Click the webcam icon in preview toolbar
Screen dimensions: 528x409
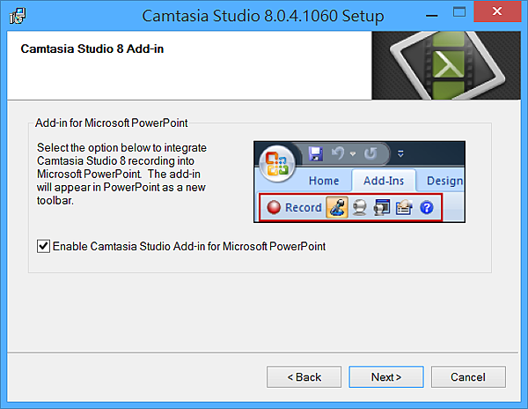coord(360,207)
